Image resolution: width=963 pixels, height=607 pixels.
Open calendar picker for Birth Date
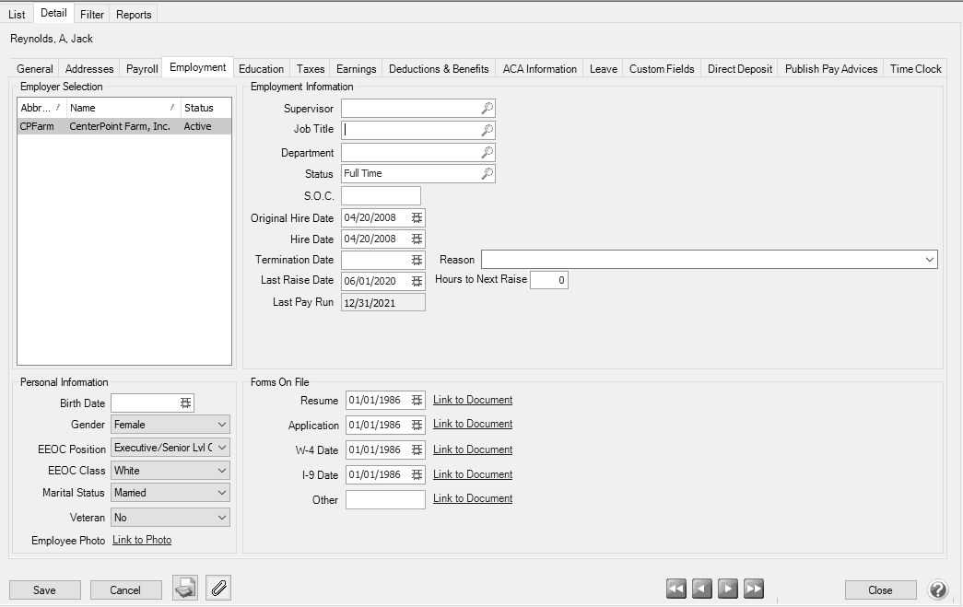click(x=186, y=403)
